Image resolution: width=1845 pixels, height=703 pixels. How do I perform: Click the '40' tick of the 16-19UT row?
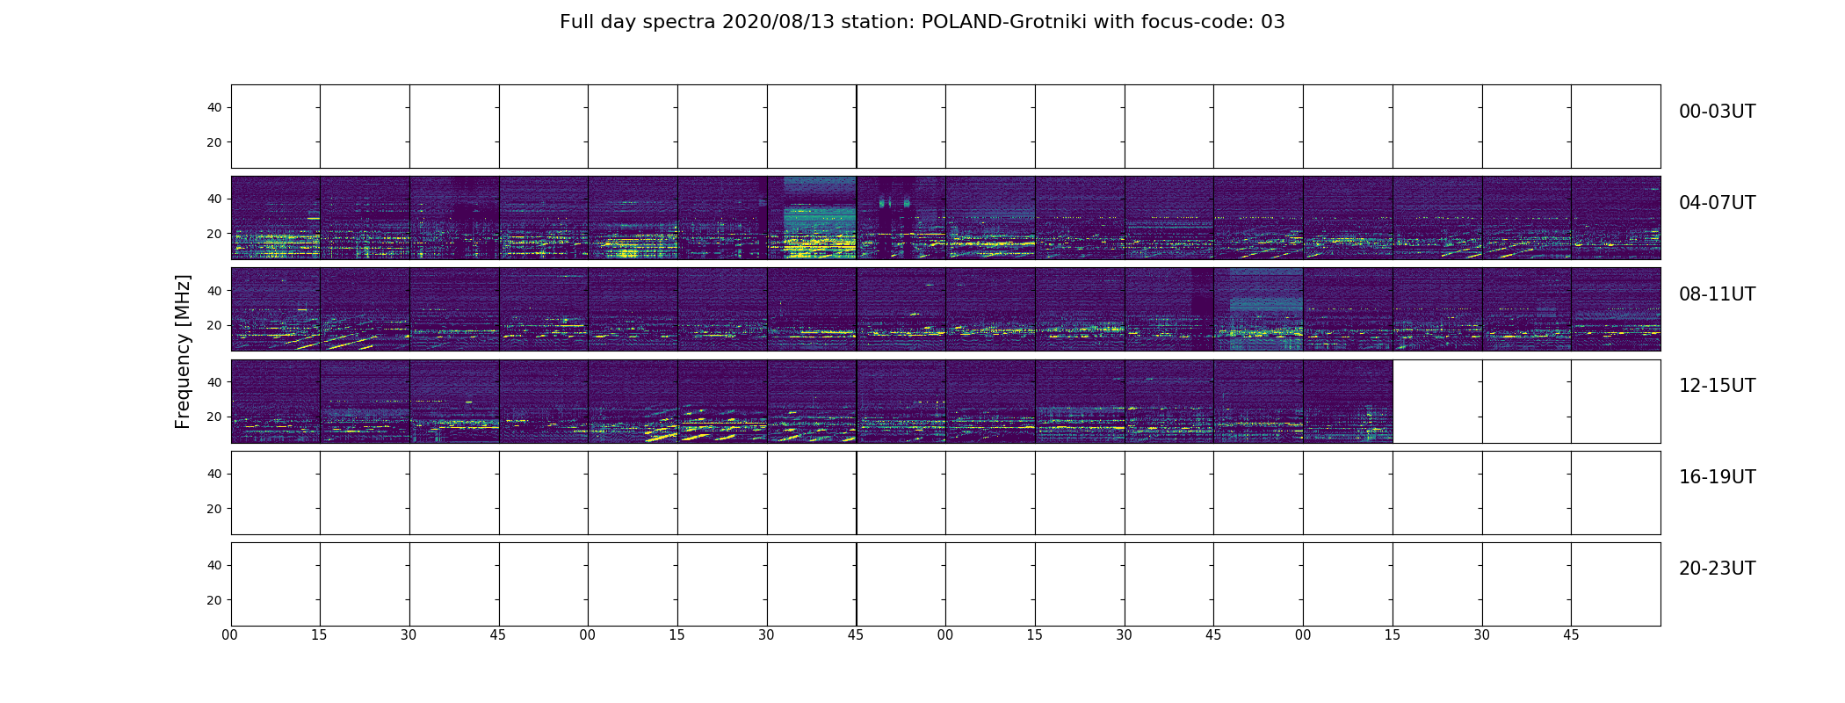pos(214,474)
